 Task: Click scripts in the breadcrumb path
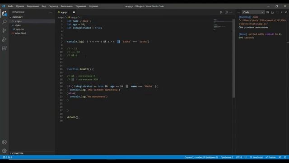coord(61,17)
